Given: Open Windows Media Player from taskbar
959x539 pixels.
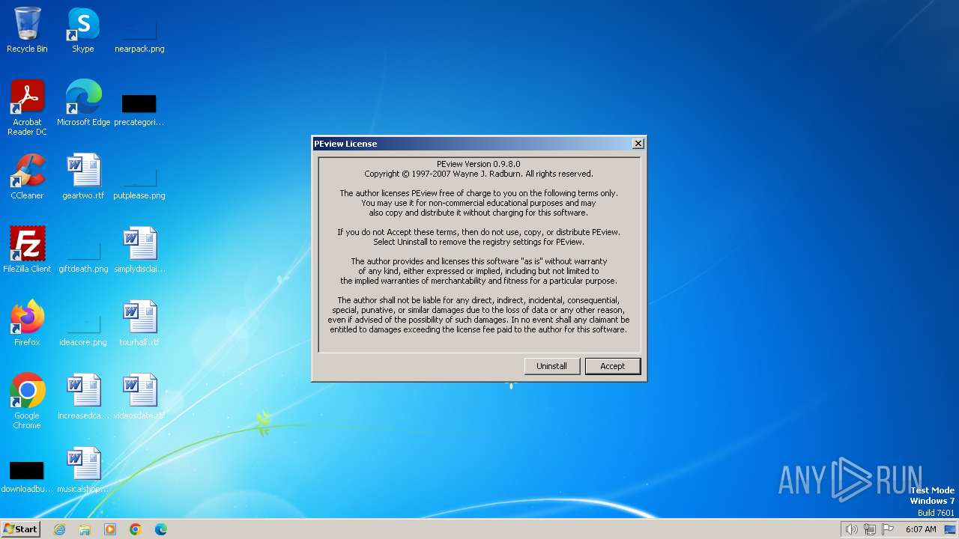Looking at the screenshot, I should [110, 529].
